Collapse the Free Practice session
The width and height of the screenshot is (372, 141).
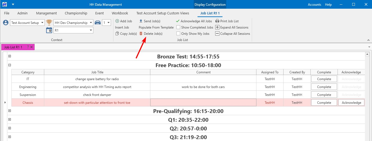pos(9,65)
